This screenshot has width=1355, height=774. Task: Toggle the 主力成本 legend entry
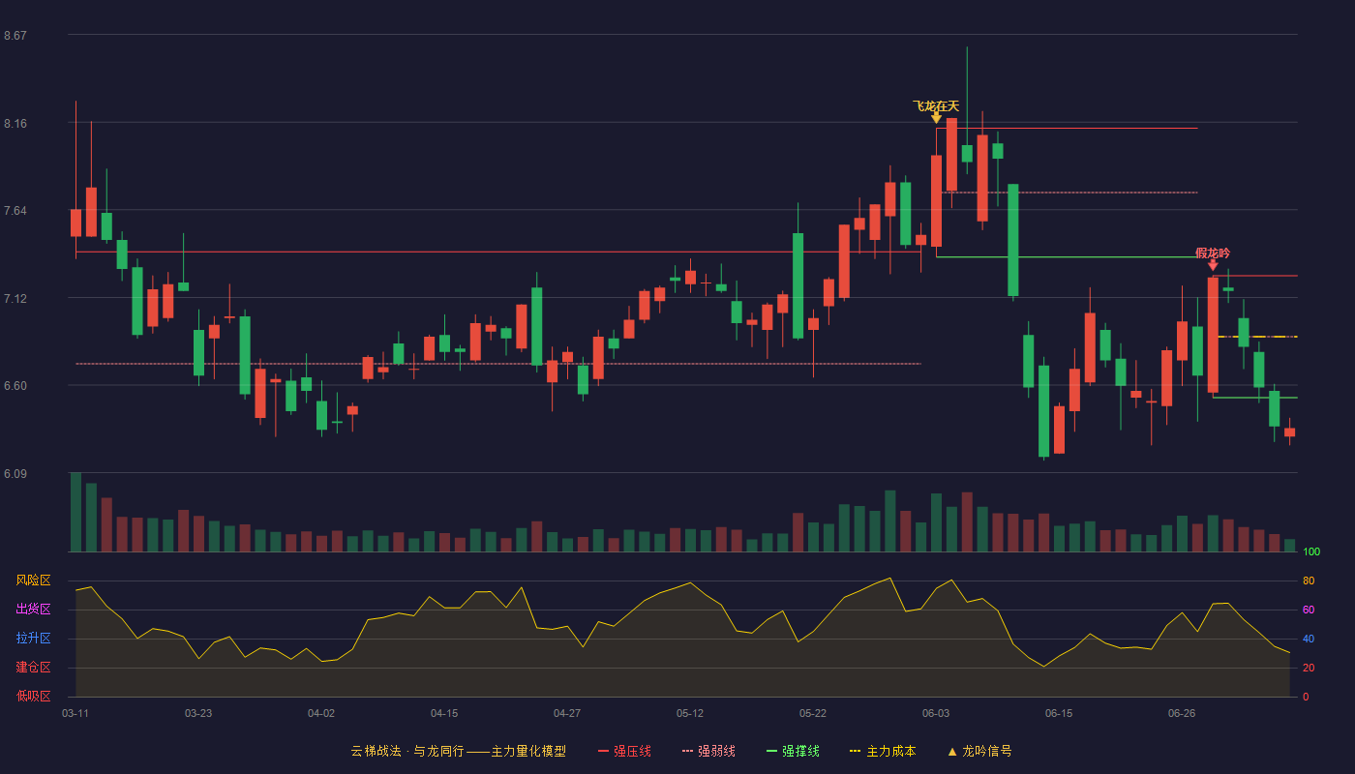click(883, 751)
